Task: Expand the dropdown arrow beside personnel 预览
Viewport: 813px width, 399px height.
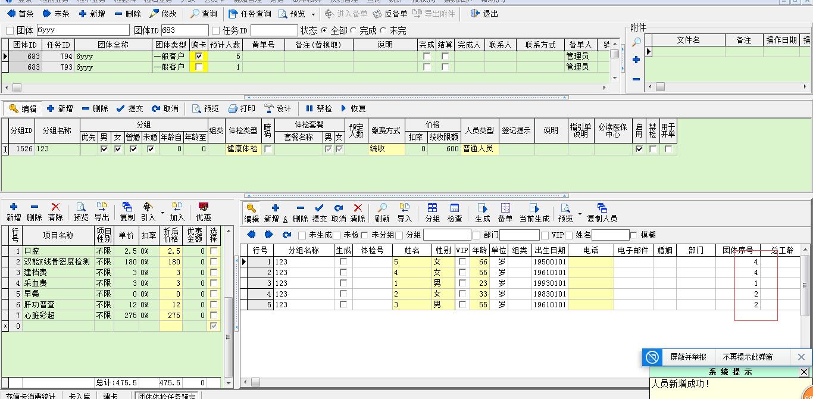Action: click(x=580, y=214)
